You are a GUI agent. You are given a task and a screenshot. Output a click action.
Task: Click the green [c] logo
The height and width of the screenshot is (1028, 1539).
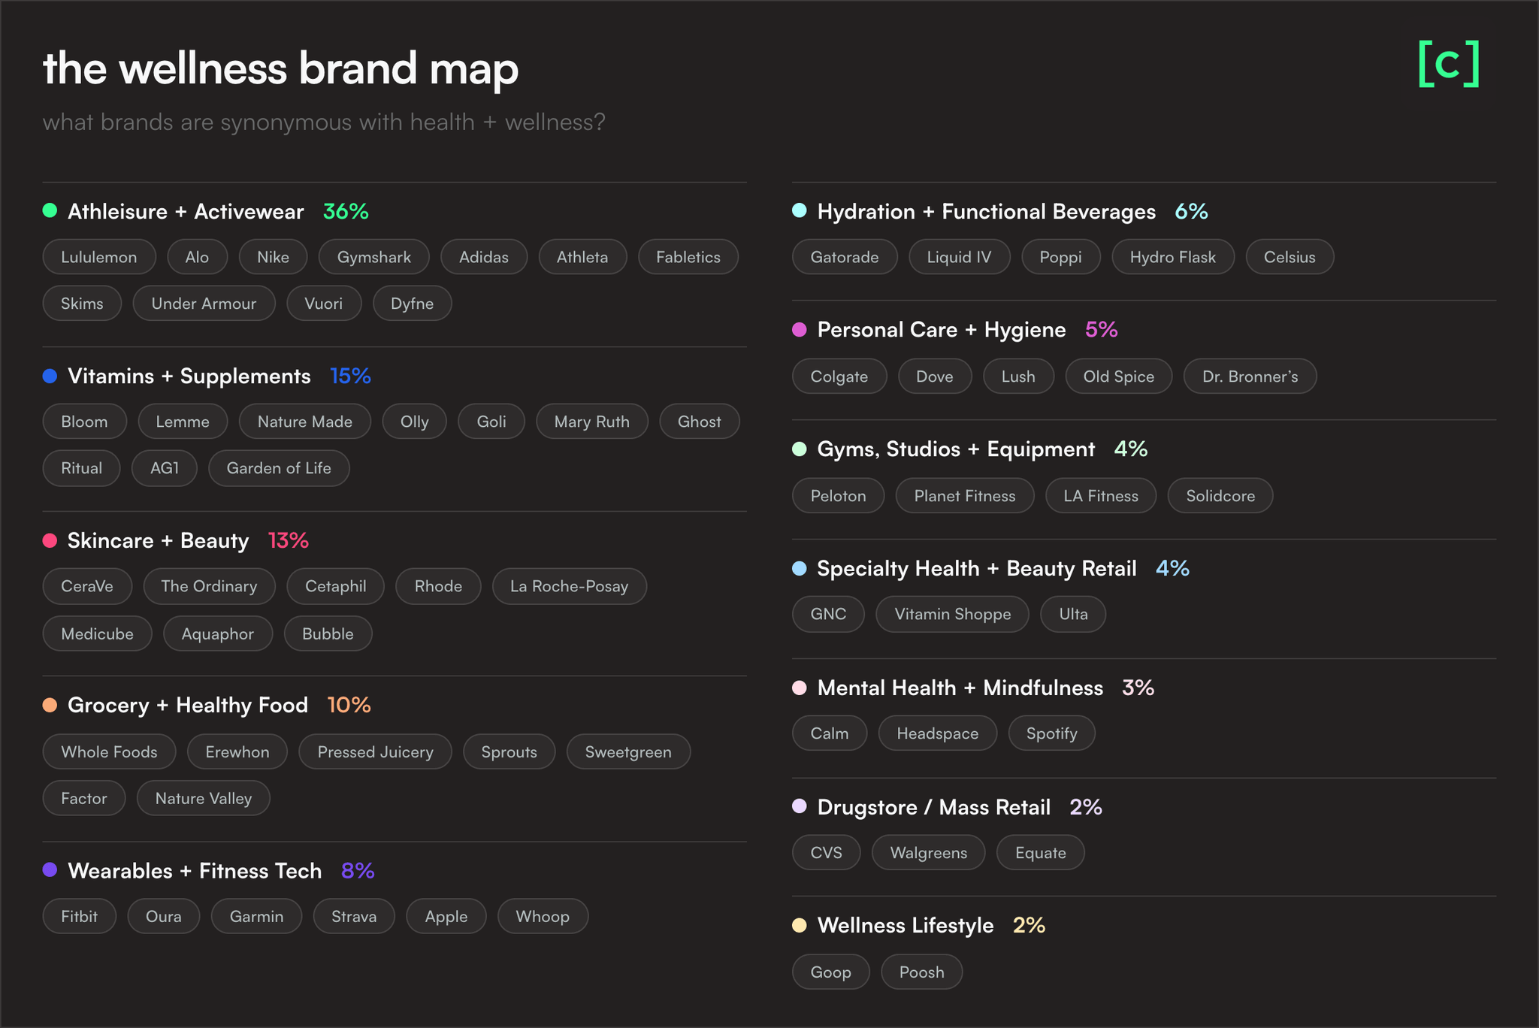coord(1449,64)
